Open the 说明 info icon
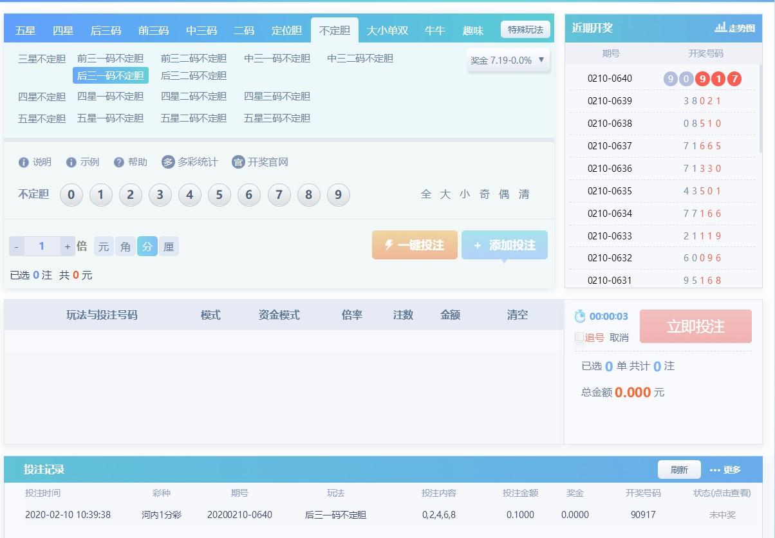This screenshot has height=538, width=775. tap(24, 162)
